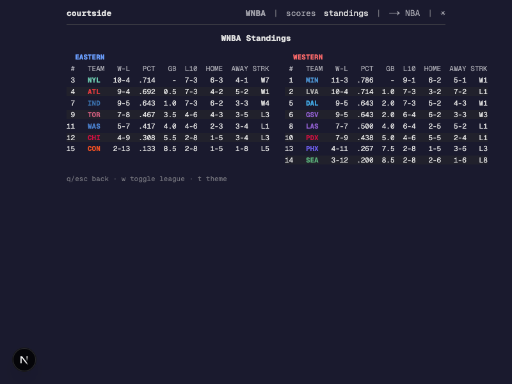Image resolution: width=512 pixels, height=384 pixels.
Task: Click the q/esc back hint
Action: point(88,179)
